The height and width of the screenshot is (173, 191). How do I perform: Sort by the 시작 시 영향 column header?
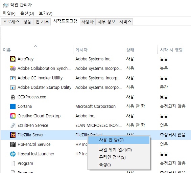[x=174, y=50]
